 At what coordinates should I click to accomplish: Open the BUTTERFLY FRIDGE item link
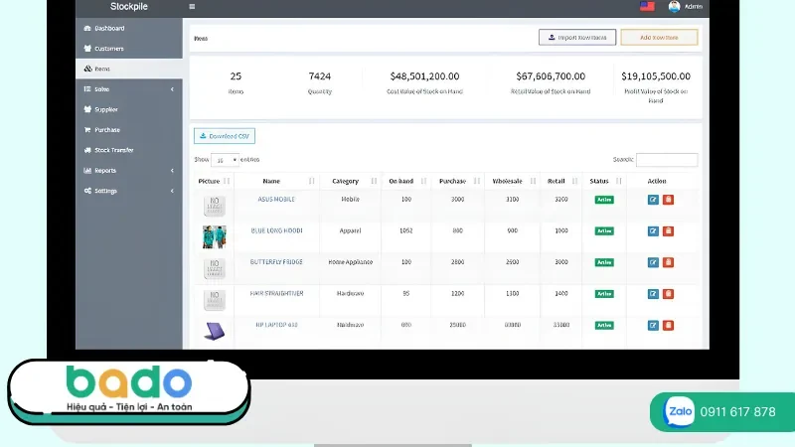pos(276,262)
